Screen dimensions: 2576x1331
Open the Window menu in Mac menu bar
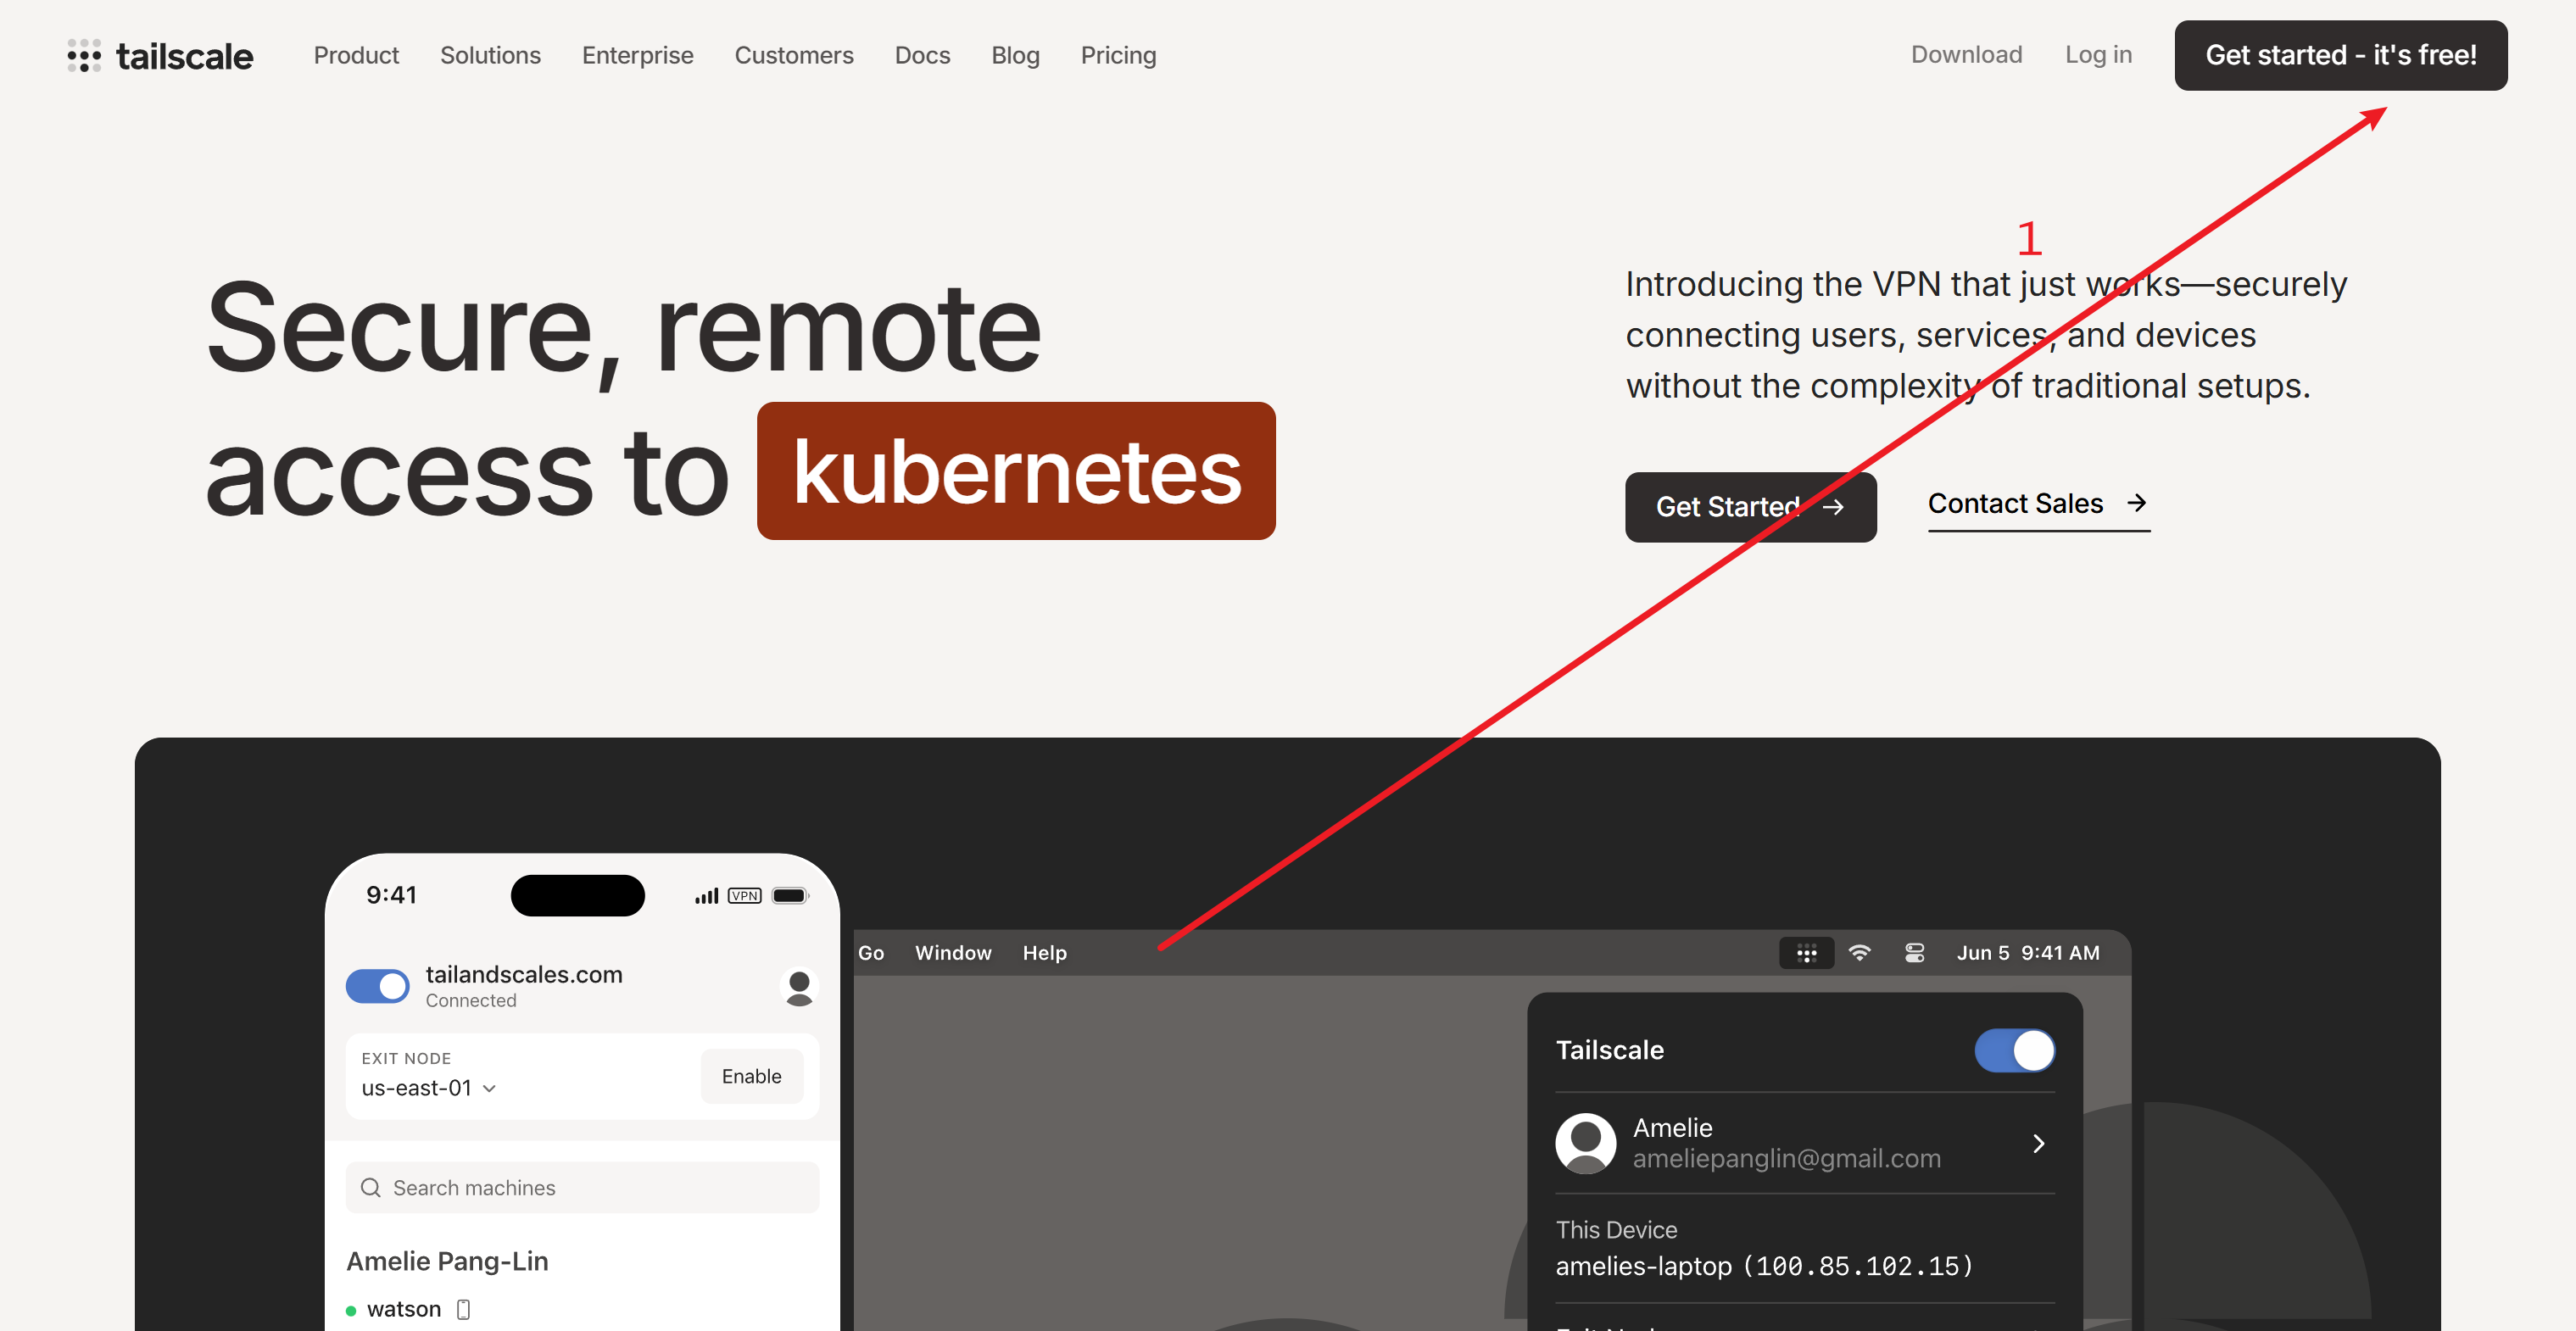click(952, 953)
